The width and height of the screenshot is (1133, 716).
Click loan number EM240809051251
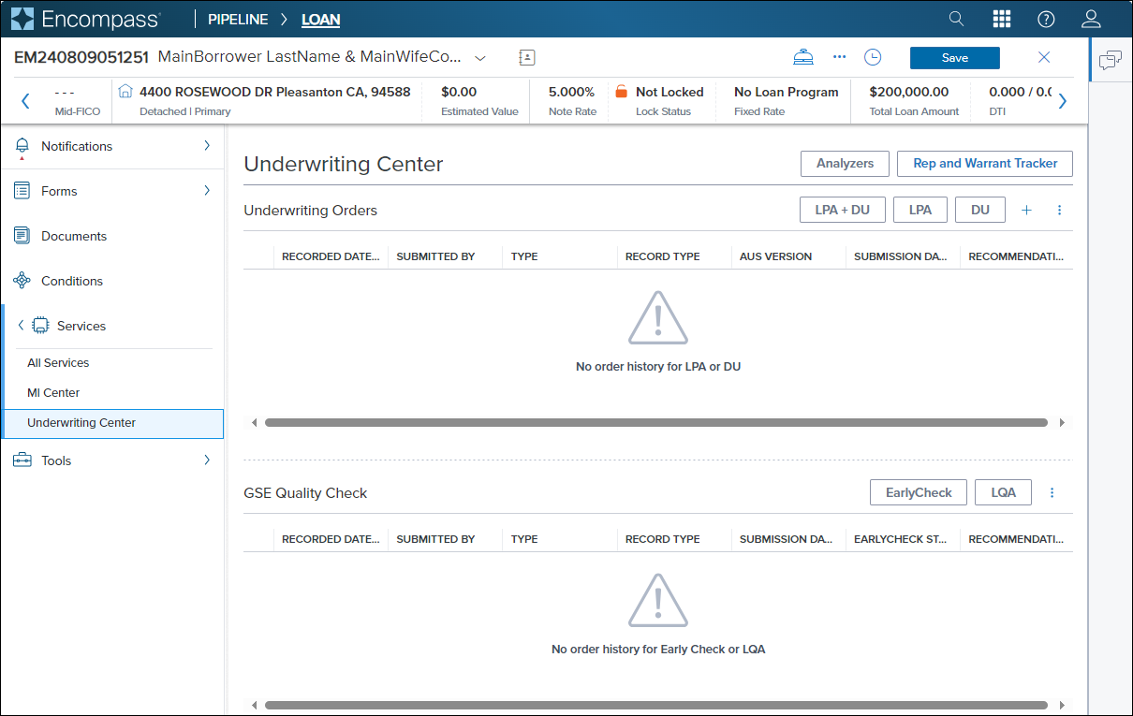(81, 57)
